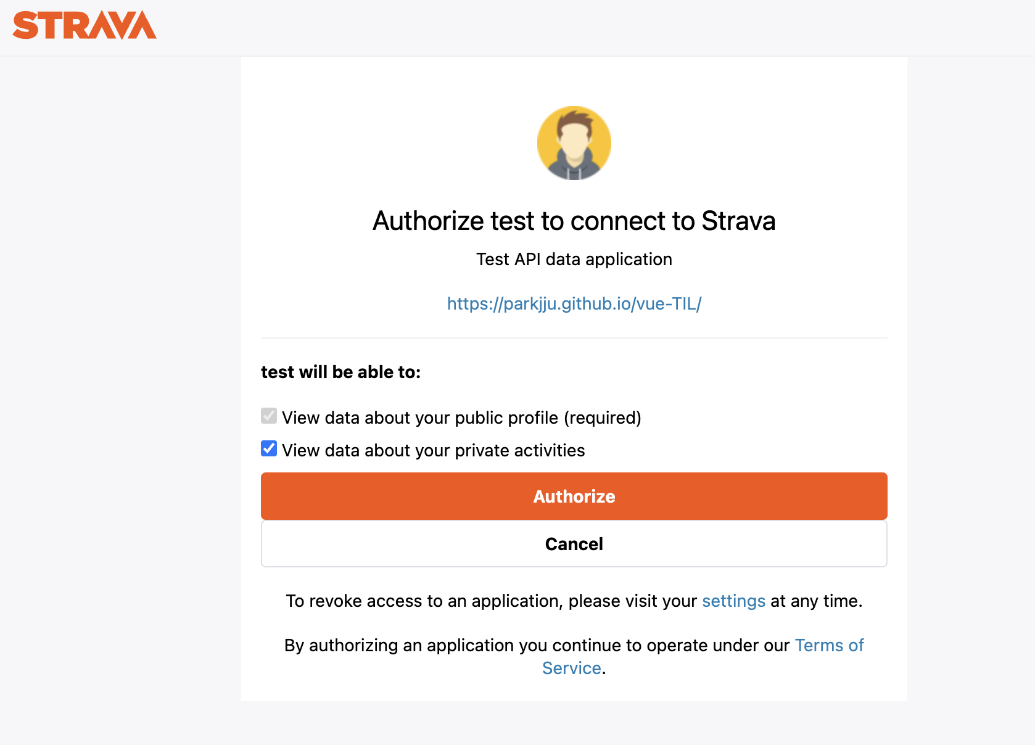Click the label test will be able to:
This screenshot has width=1035, height=745.
coord(340,372)
